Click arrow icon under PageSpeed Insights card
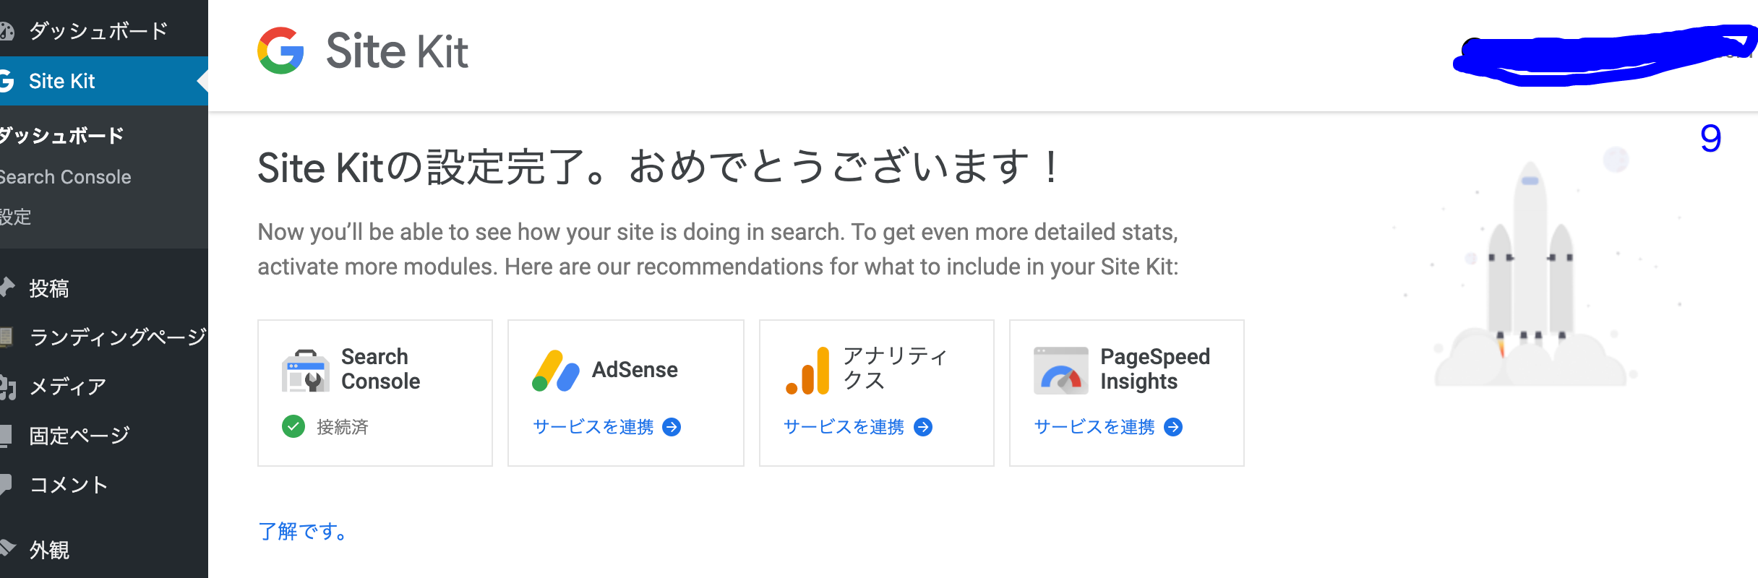The height and width of the screenshot is (578, 1758). pyautogui.click(x=1173, y=427)
